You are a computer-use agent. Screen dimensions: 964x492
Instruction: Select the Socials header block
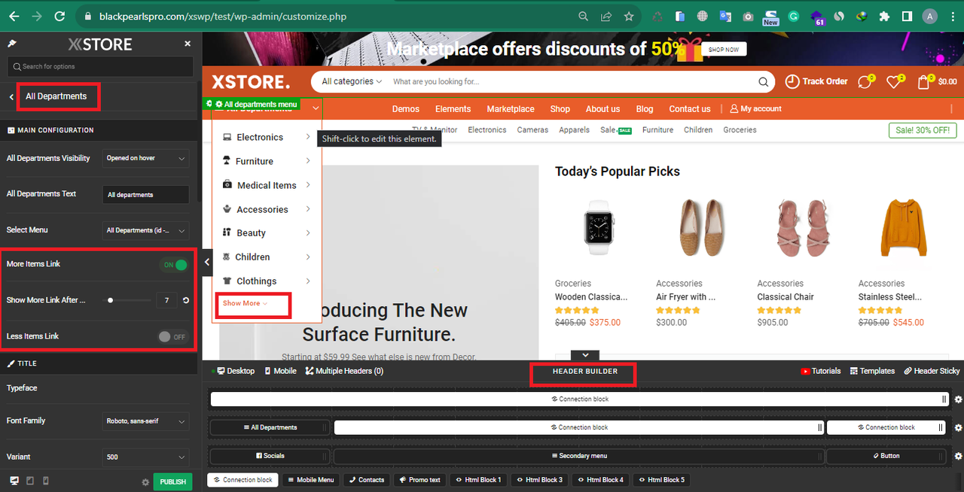point(270,456)
